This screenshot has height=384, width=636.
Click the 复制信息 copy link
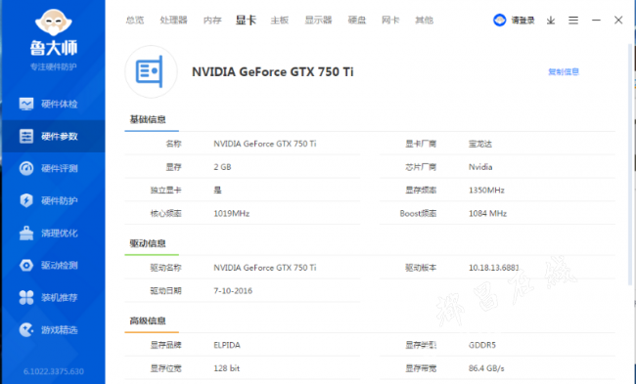(x=564, y=71)
